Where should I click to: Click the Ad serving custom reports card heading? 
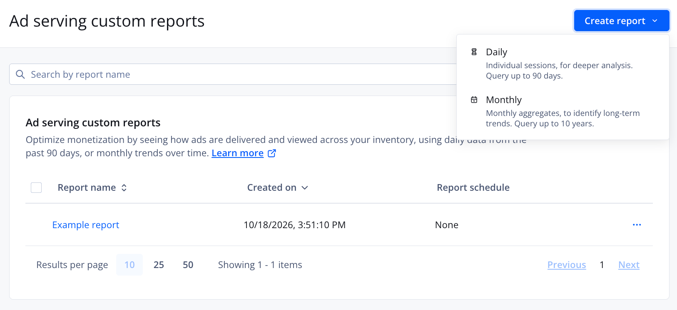93,123
